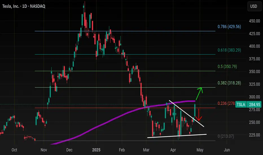The height and width of the screenshot is (155, 263).
Task: Click the Jun label on time axis
Action: [x=227, y=150]
